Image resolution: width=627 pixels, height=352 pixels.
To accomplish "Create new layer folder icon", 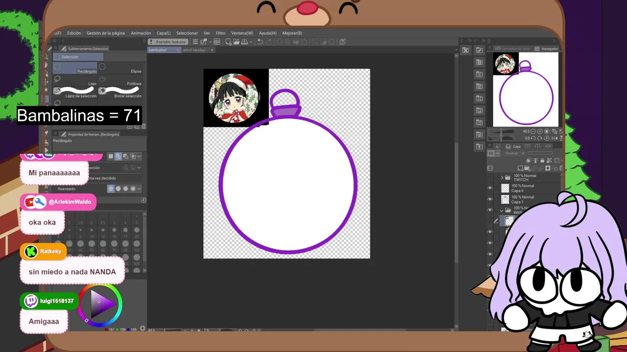I will 527,168.
